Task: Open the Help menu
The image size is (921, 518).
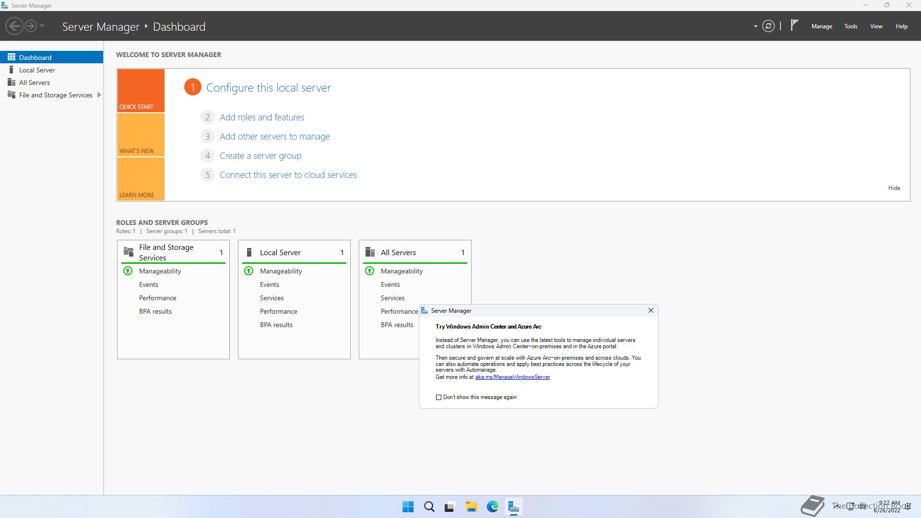Action: [902, 26]
